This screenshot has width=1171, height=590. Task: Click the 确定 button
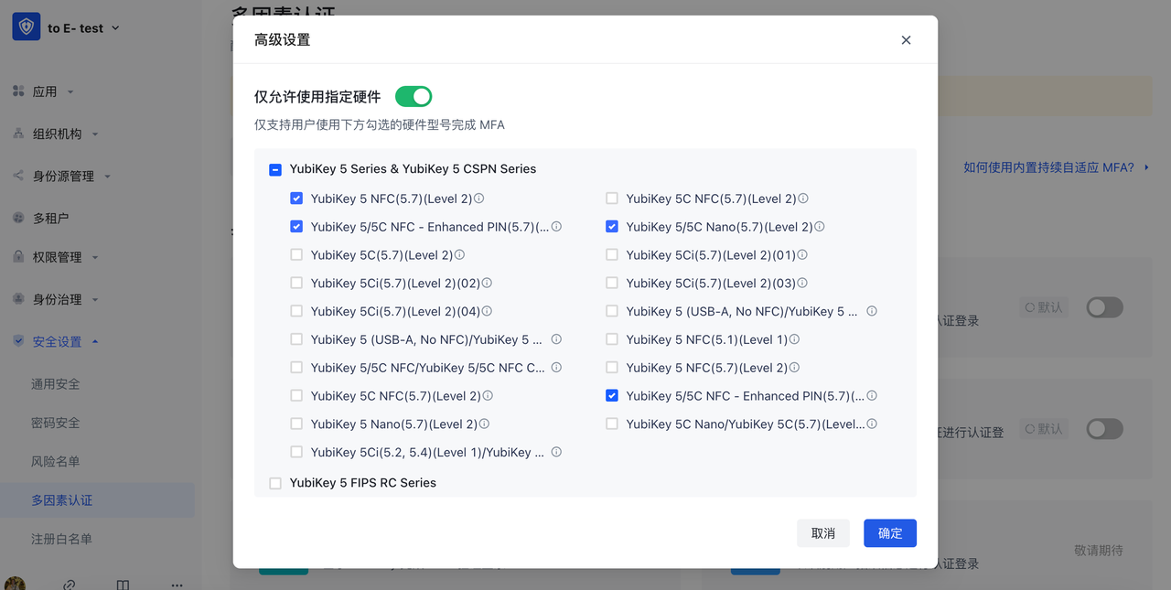tap(889, 533)
